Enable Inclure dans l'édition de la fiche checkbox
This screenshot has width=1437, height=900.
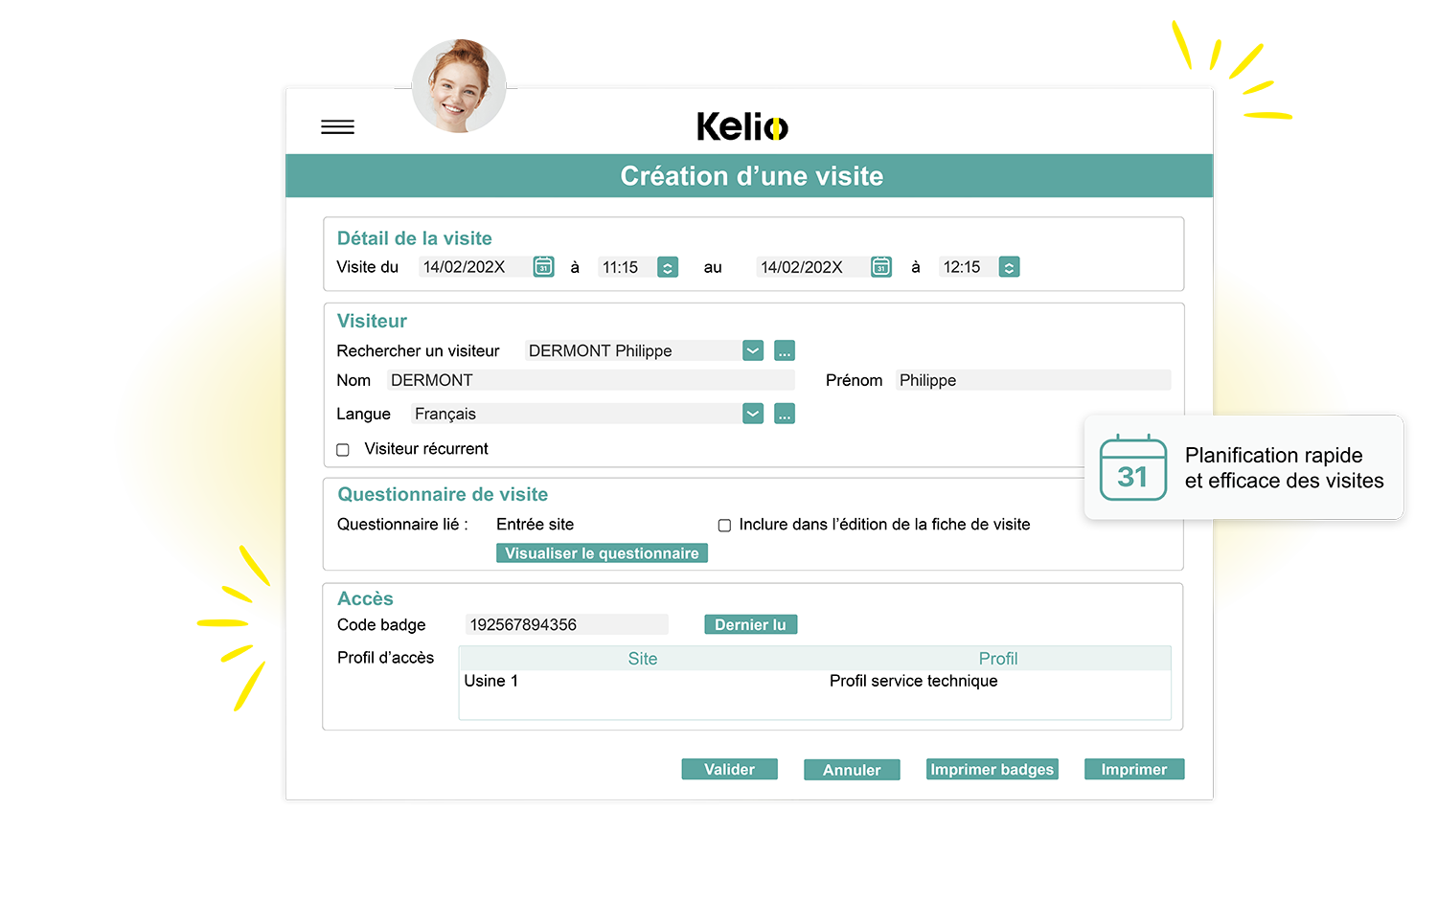724,525
